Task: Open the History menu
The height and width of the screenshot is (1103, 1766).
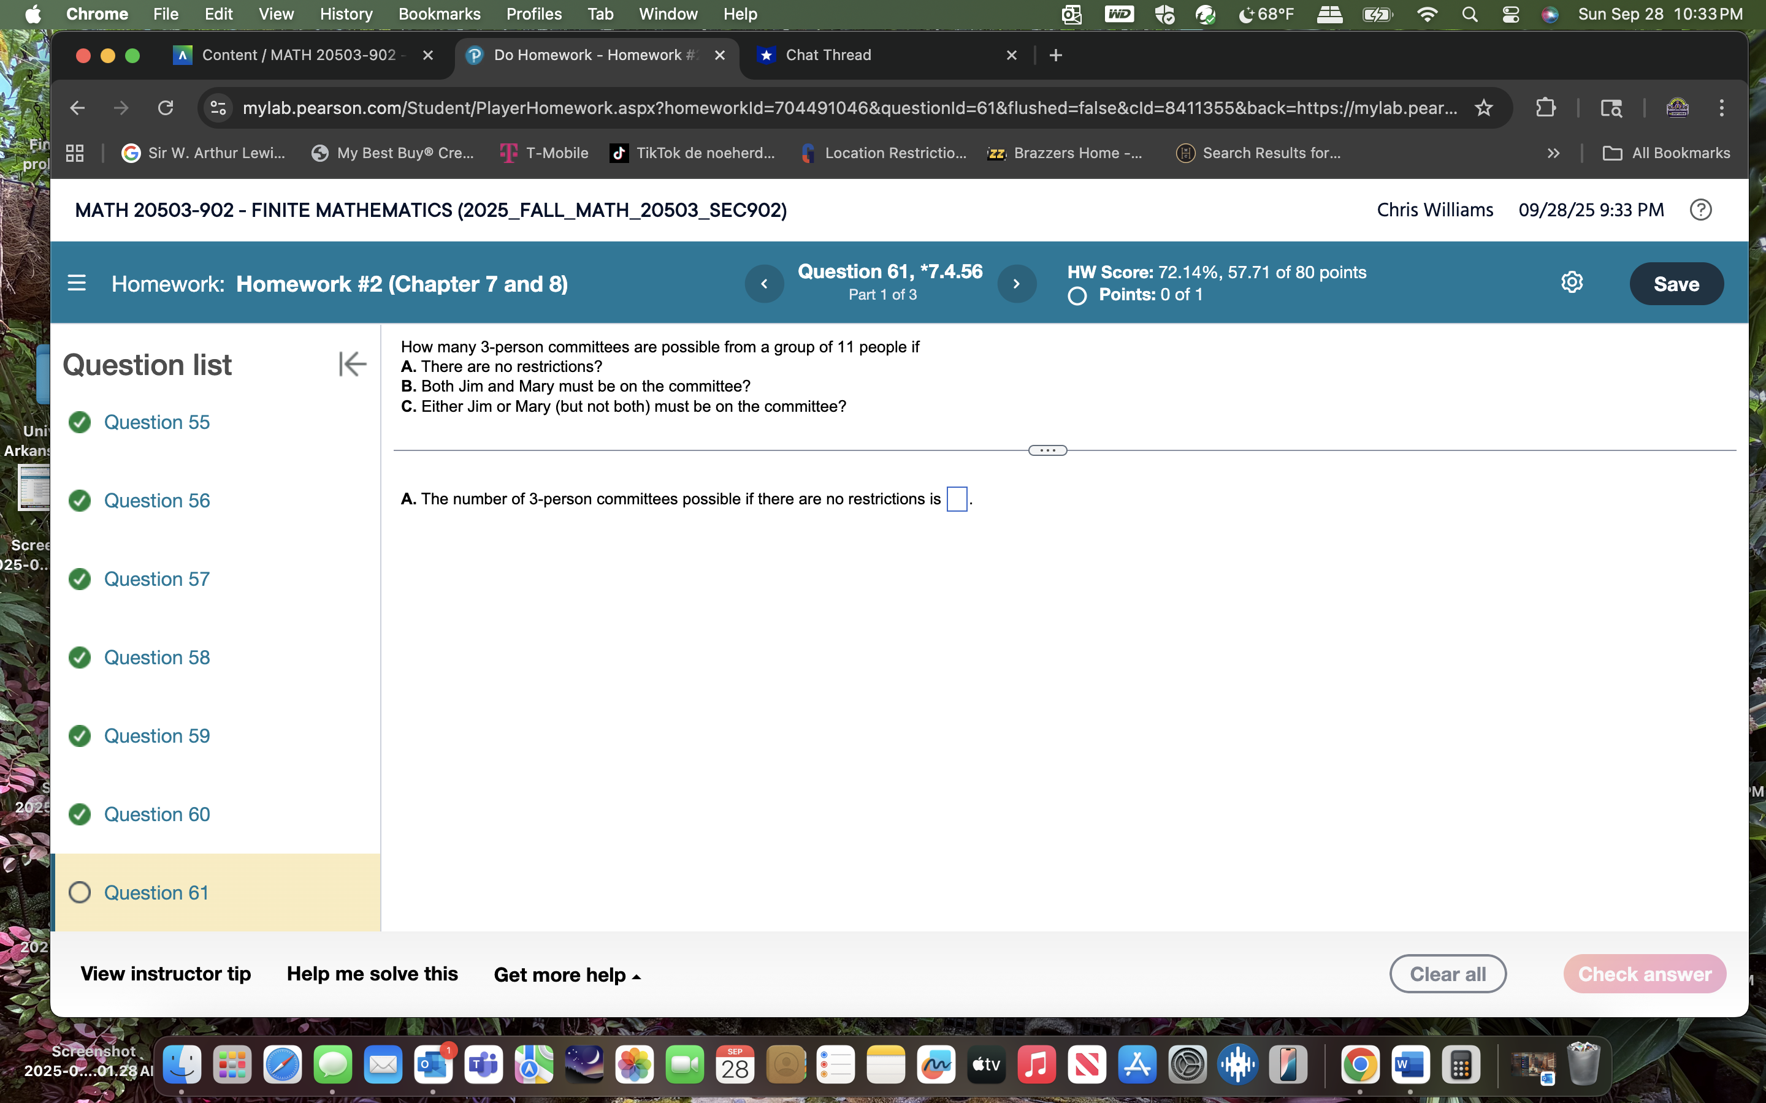Action: (345, 14)
